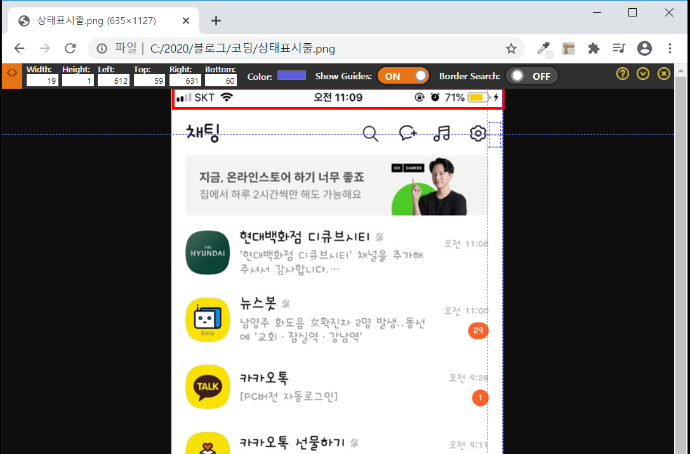Click the 채팅 heading

[x=203, y=133]
